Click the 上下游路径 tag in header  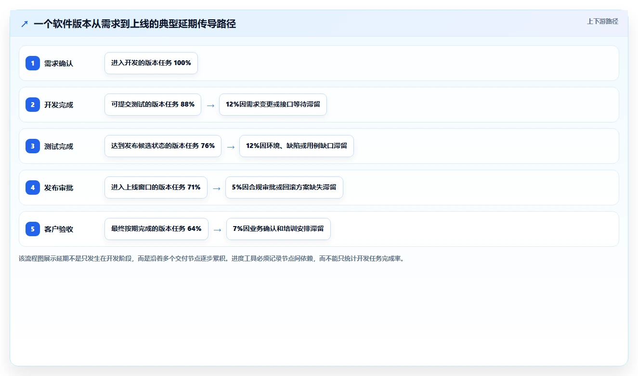(x=602, y=21)
